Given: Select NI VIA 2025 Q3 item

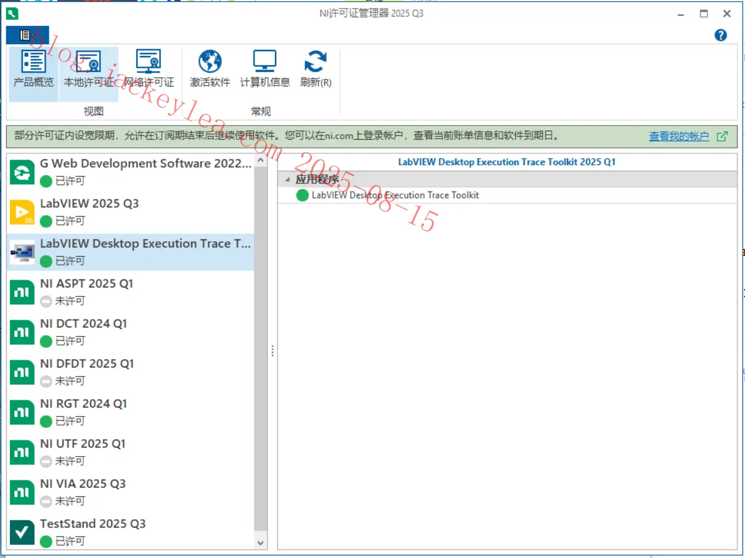Looking at the screenshot, I should (x=131, y=491).
